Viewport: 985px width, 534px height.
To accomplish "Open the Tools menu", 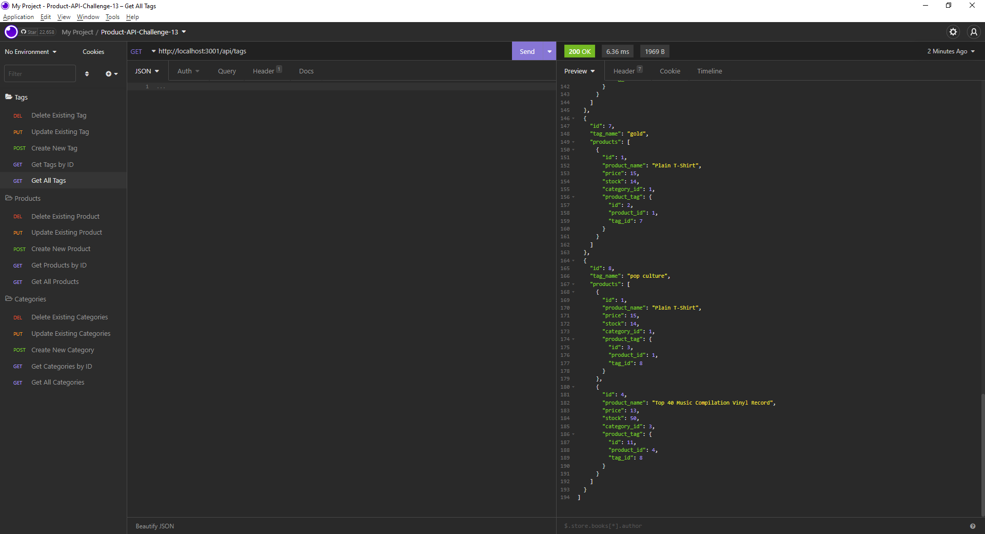I will 112,17.
